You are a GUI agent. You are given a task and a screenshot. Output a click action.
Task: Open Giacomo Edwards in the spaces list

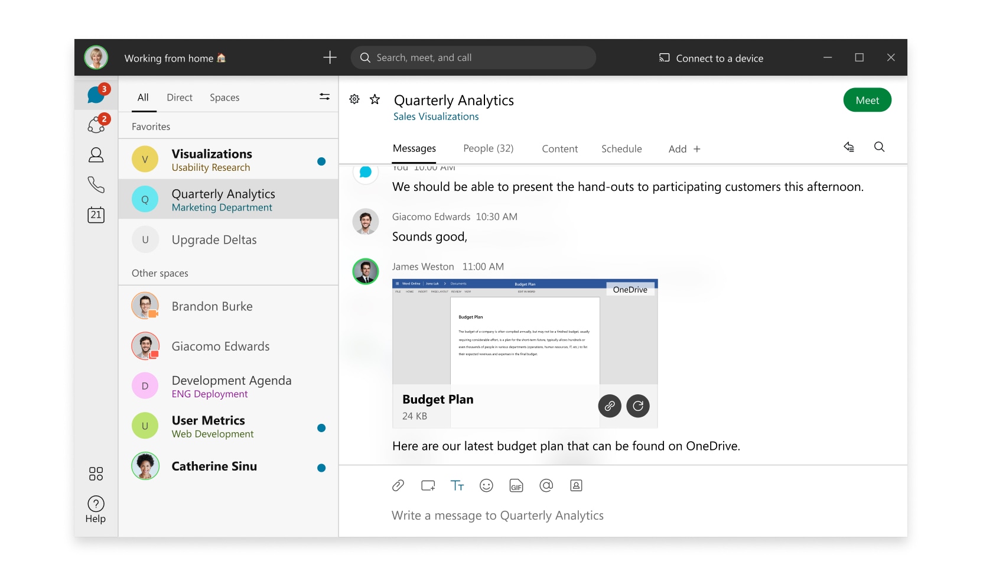point(228,346)
